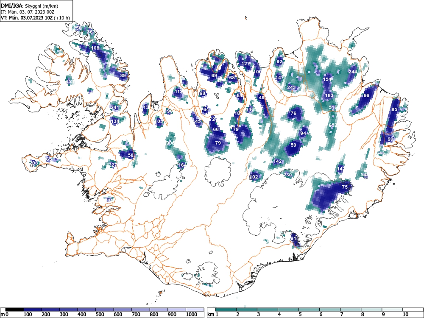
Task: Click the visibility value "76" on the map
Action: coord(293,113)
